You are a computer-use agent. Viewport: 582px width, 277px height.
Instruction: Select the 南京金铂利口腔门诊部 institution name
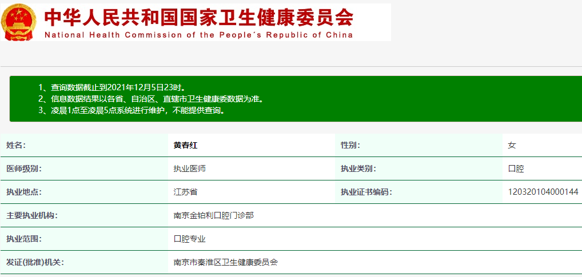tap(213, 215)
